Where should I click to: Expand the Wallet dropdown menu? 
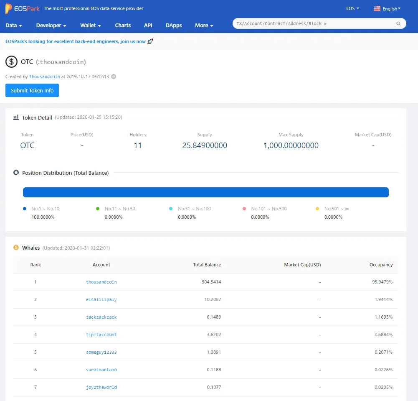(90, 26)
